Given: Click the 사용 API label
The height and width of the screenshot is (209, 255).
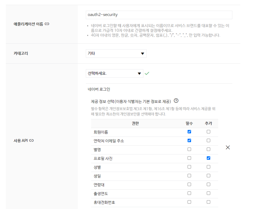Looking at the screenshot, I should [21, 140].
